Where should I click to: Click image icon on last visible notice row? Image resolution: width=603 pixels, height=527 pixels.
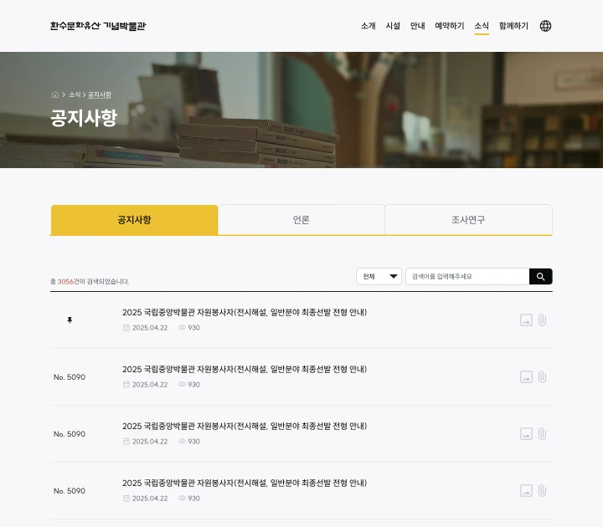pos(526,490)
